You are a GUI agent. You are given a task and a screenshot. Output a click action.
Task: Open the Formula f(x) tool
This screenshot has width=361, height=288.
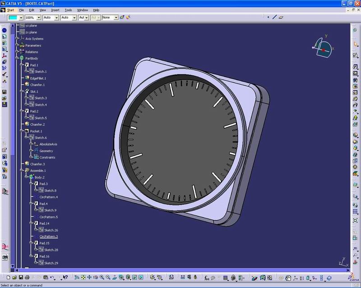(x=207, y=278)
